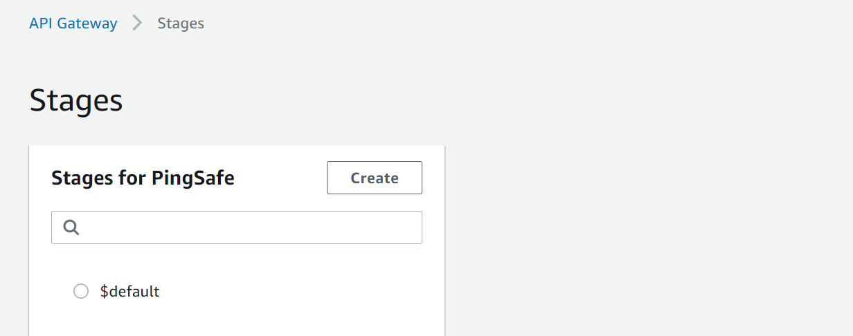Create a new stage for PingSafe

point(374,178)
